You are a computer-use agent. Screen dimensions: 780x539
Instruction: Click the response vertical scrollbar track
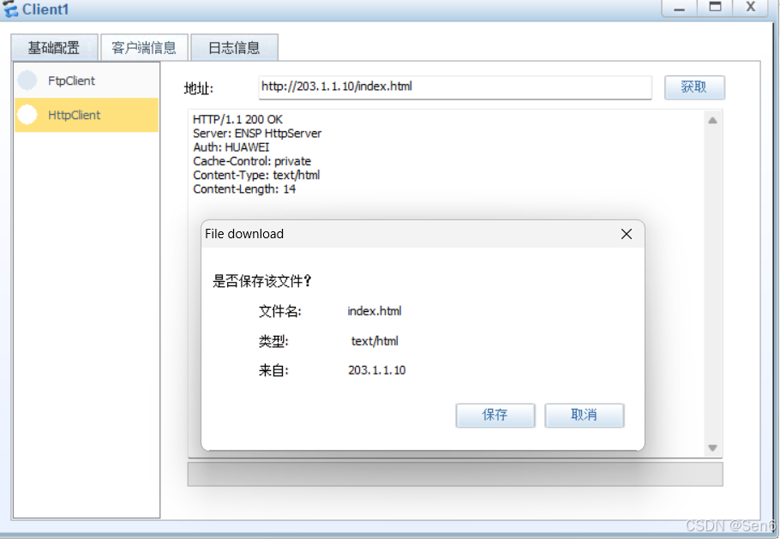point(712,284)
